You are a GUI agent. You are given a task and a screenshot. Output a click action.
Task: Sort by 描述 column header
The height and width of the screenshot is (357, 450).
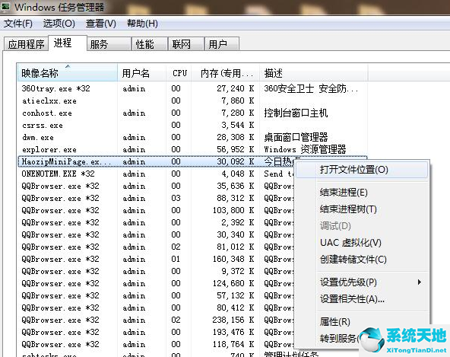click(x=314, y=73)
